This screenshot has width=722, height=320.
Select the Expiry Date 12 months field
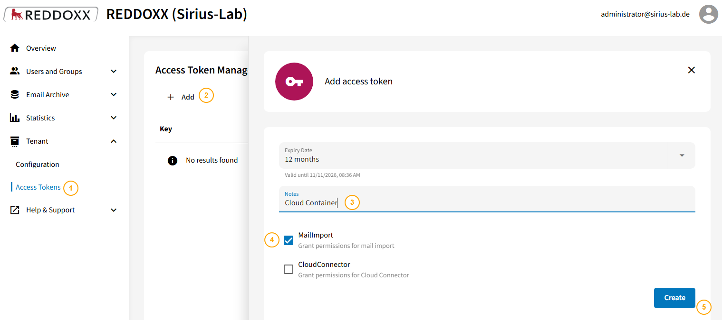pyautogui.click(x=487, y=155)
